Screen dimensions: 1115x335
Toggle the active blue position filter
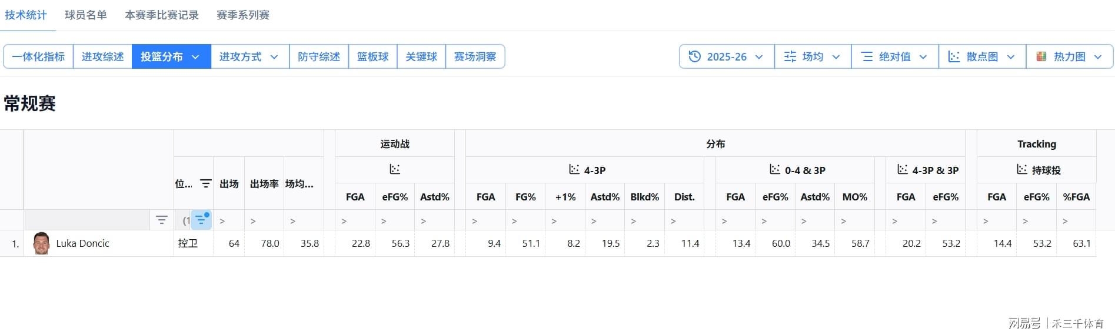pos(201,220)
